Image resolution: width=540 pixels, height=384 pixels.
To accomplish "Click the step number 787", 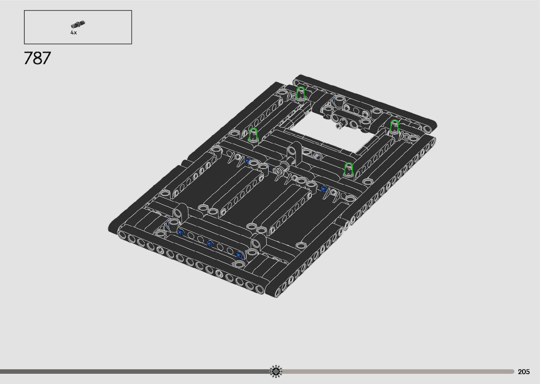I will (37, 58).
